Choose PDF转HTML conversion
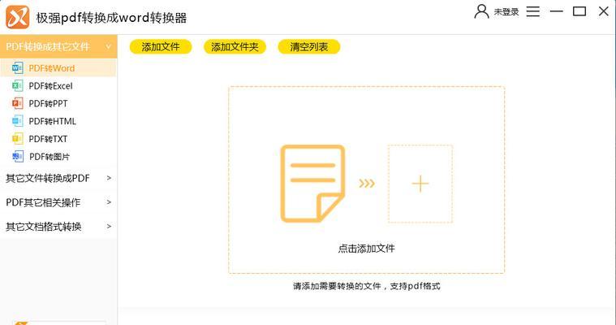Image resolution: width=616 pixels, height=325 pixels. pos(52,121)
